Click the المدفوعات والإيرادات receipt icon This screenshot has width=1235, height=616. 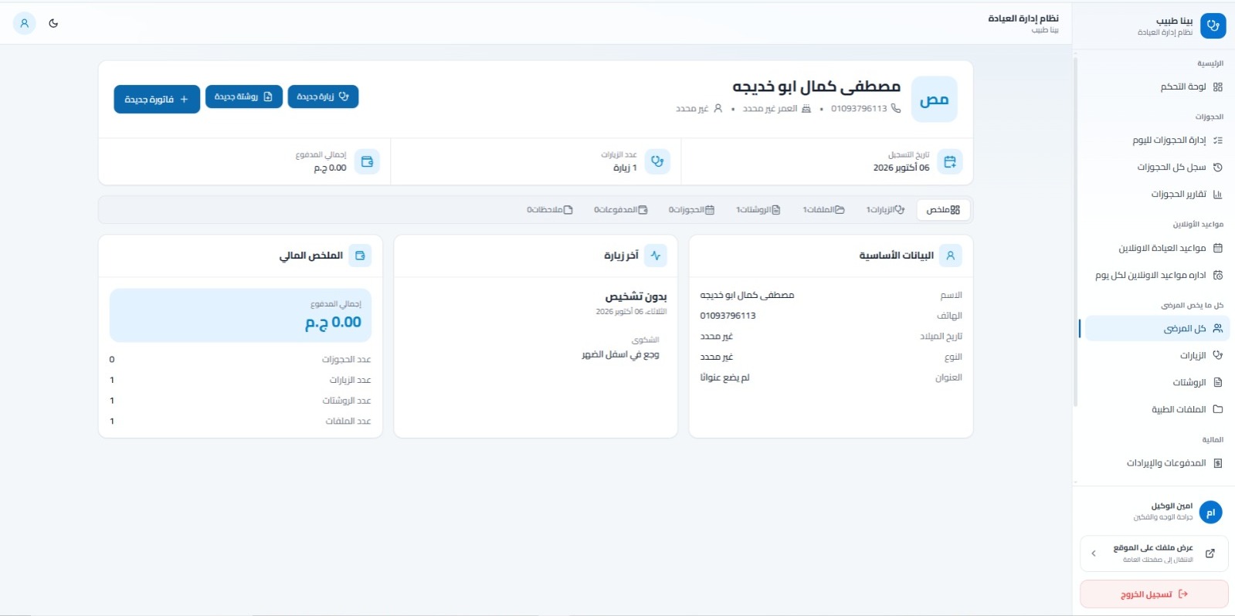[x=1218, y=464]
